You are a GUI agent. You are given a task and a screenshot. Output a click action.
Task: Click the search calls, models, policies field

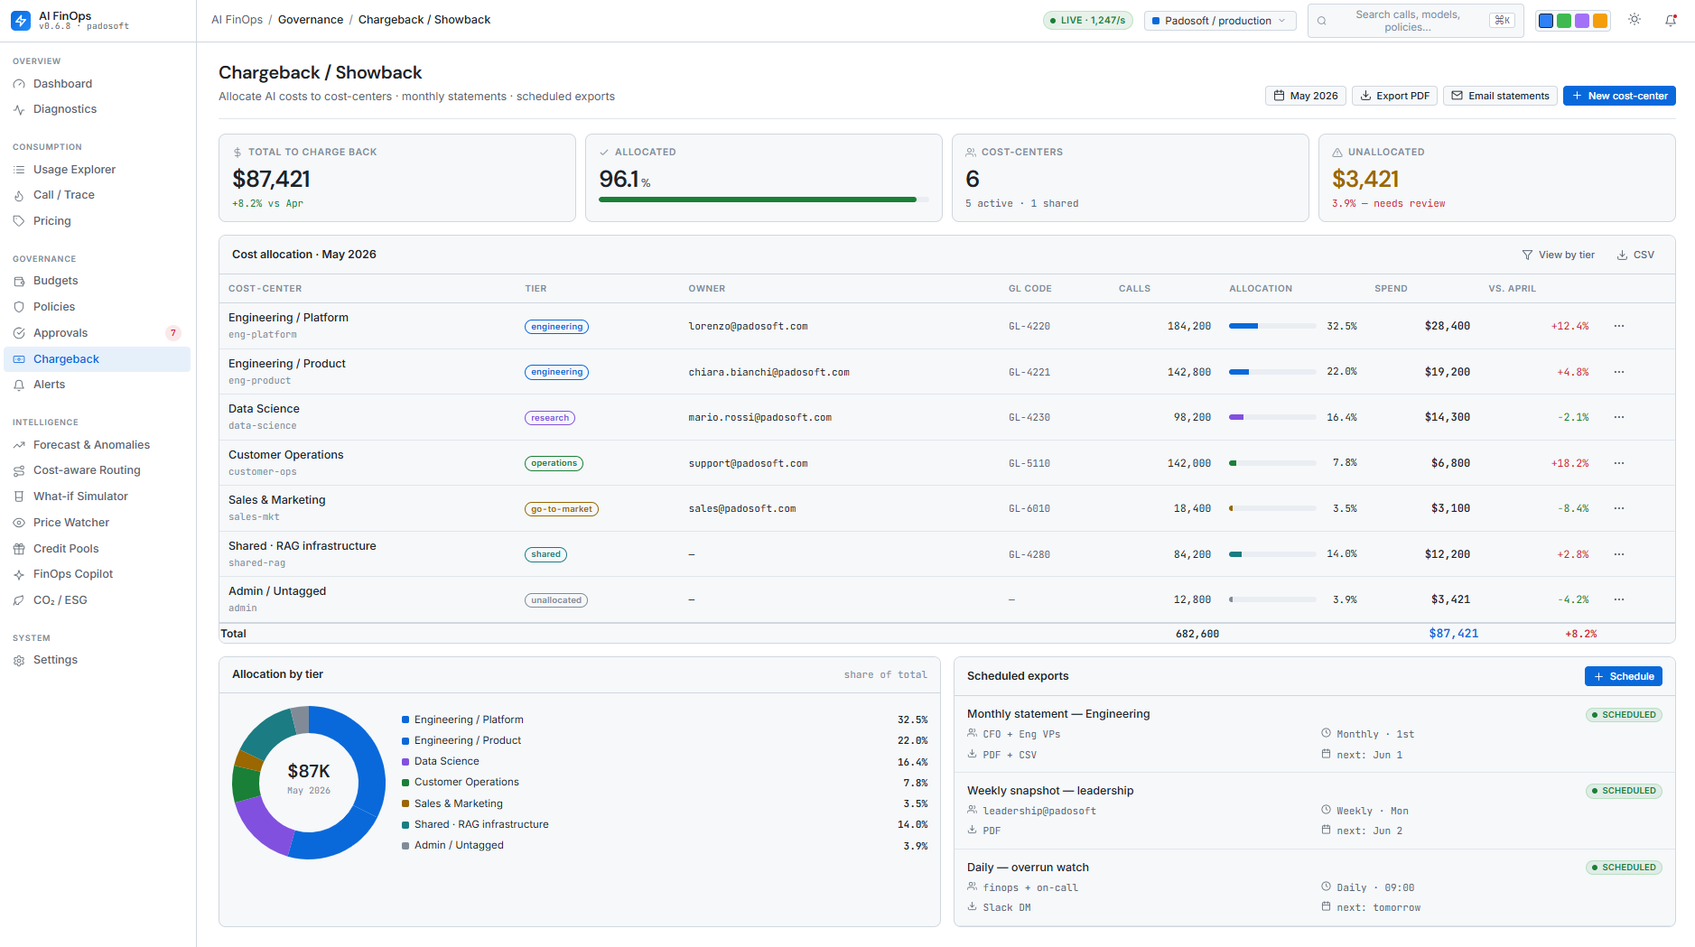1415,21
